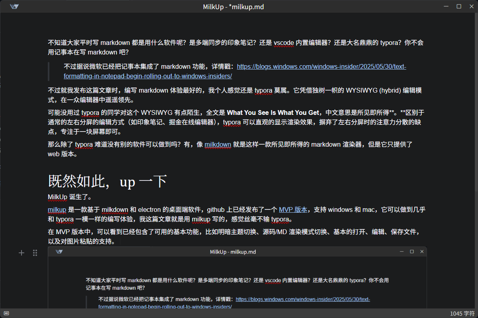Open the MilkUp logo menu in title bar
The width and height of the screenshot is (478, 318).
pyautogui.click(x=14, y=7)
